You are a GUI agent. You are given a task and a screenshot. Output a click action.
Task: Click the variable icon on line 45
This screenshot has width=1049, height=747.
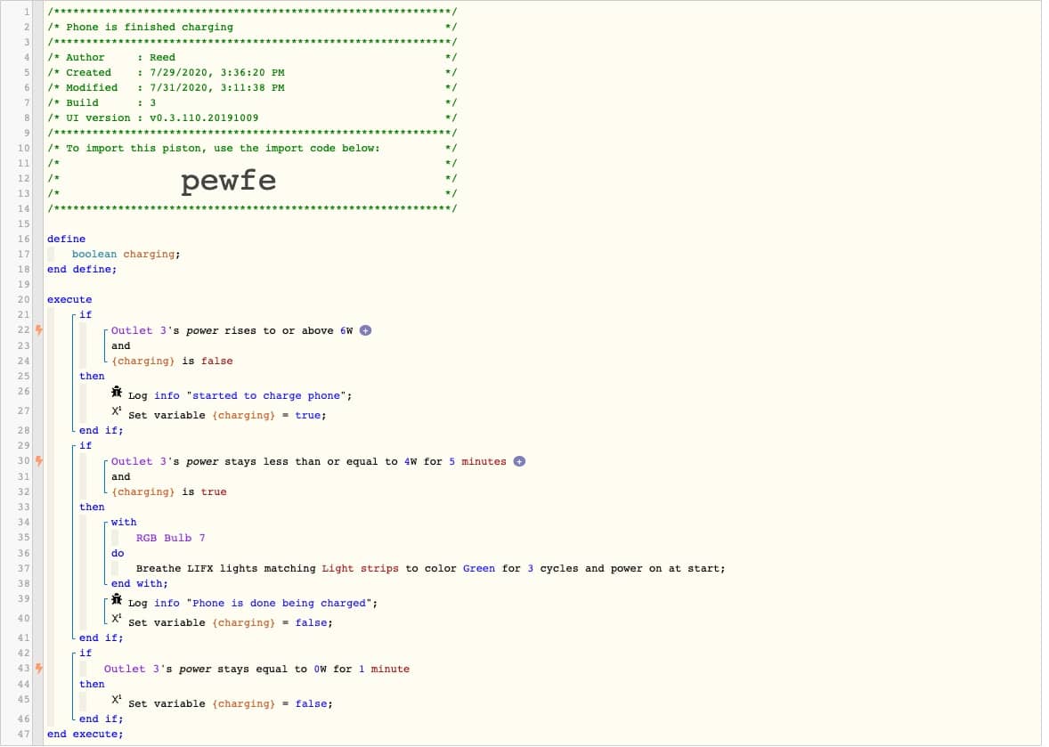[x=117, y=700]
